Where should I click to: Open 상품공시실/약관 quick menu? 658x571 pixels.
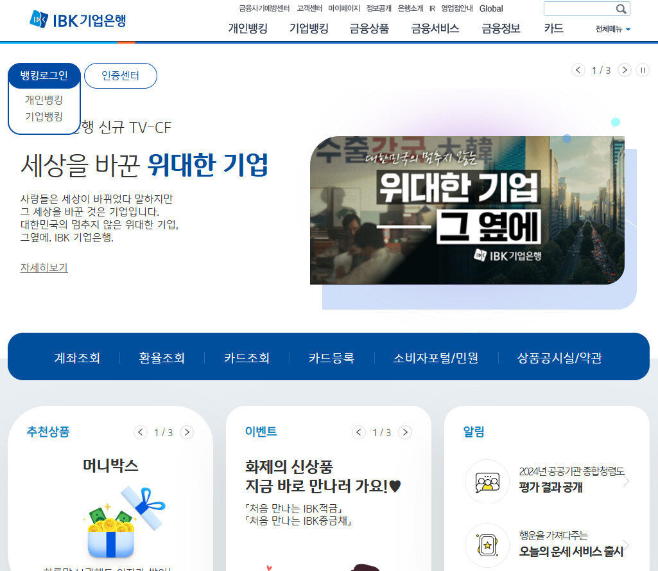560,358
